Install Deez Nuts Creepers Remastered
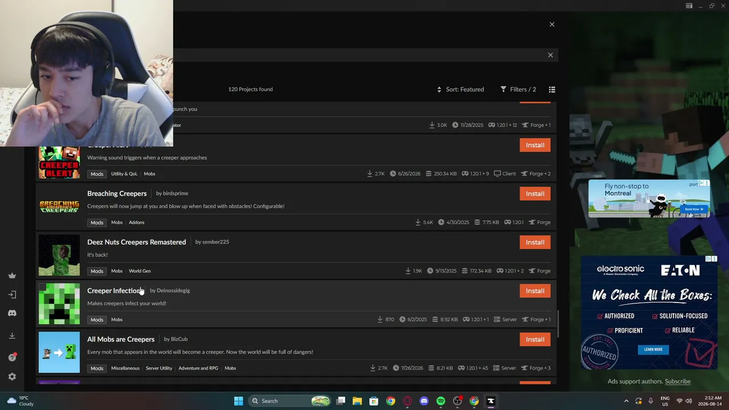The width and height of the screenshot is (729, 410). tap(535, 242)
